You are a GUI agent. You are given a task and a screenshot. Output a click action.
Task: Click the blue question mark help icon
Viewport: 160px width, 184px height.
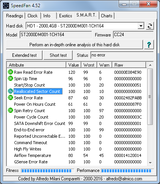pyautogui.click(x=149, y=45)
